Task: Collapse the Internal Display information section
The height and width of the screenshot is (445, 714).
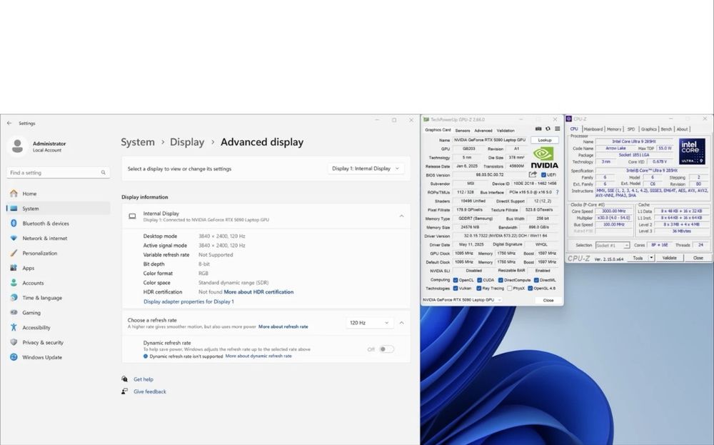Action: tap(401, 216)
